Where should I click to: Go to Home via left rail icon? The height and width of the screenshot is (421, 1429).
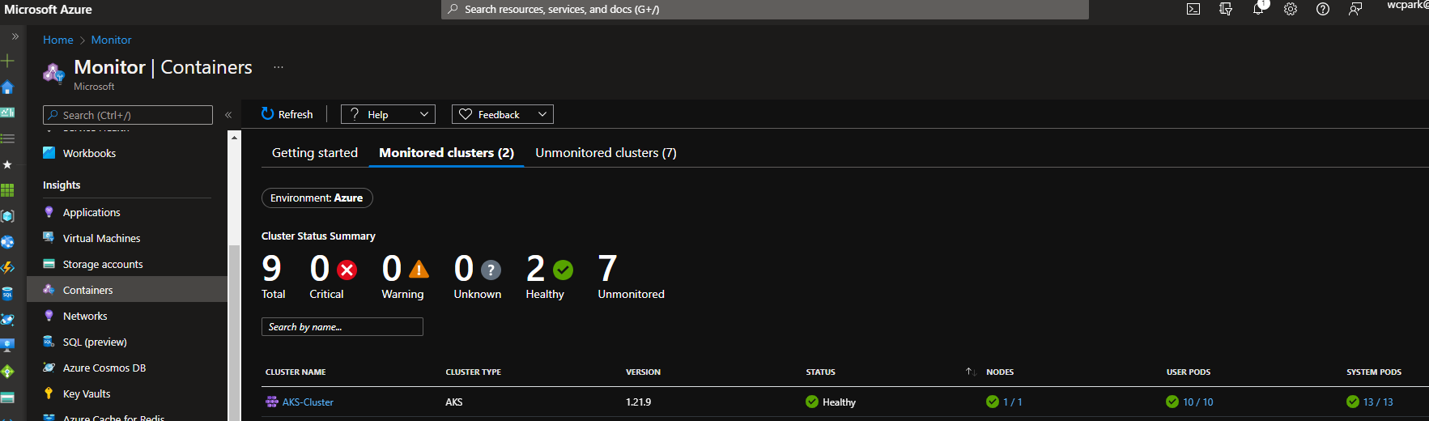pyautogui.click(x=7, y=87)
